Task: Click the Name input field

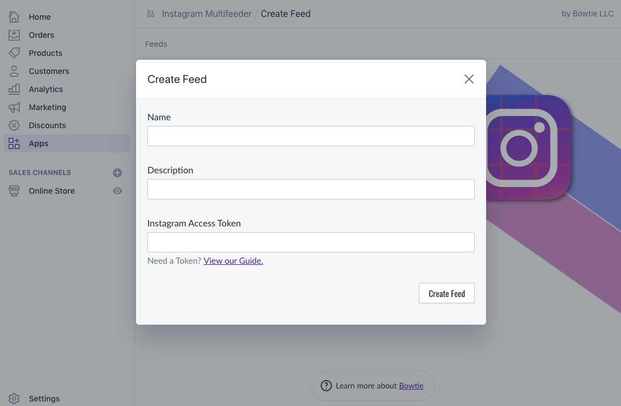Action: click(x=311, y=136)
